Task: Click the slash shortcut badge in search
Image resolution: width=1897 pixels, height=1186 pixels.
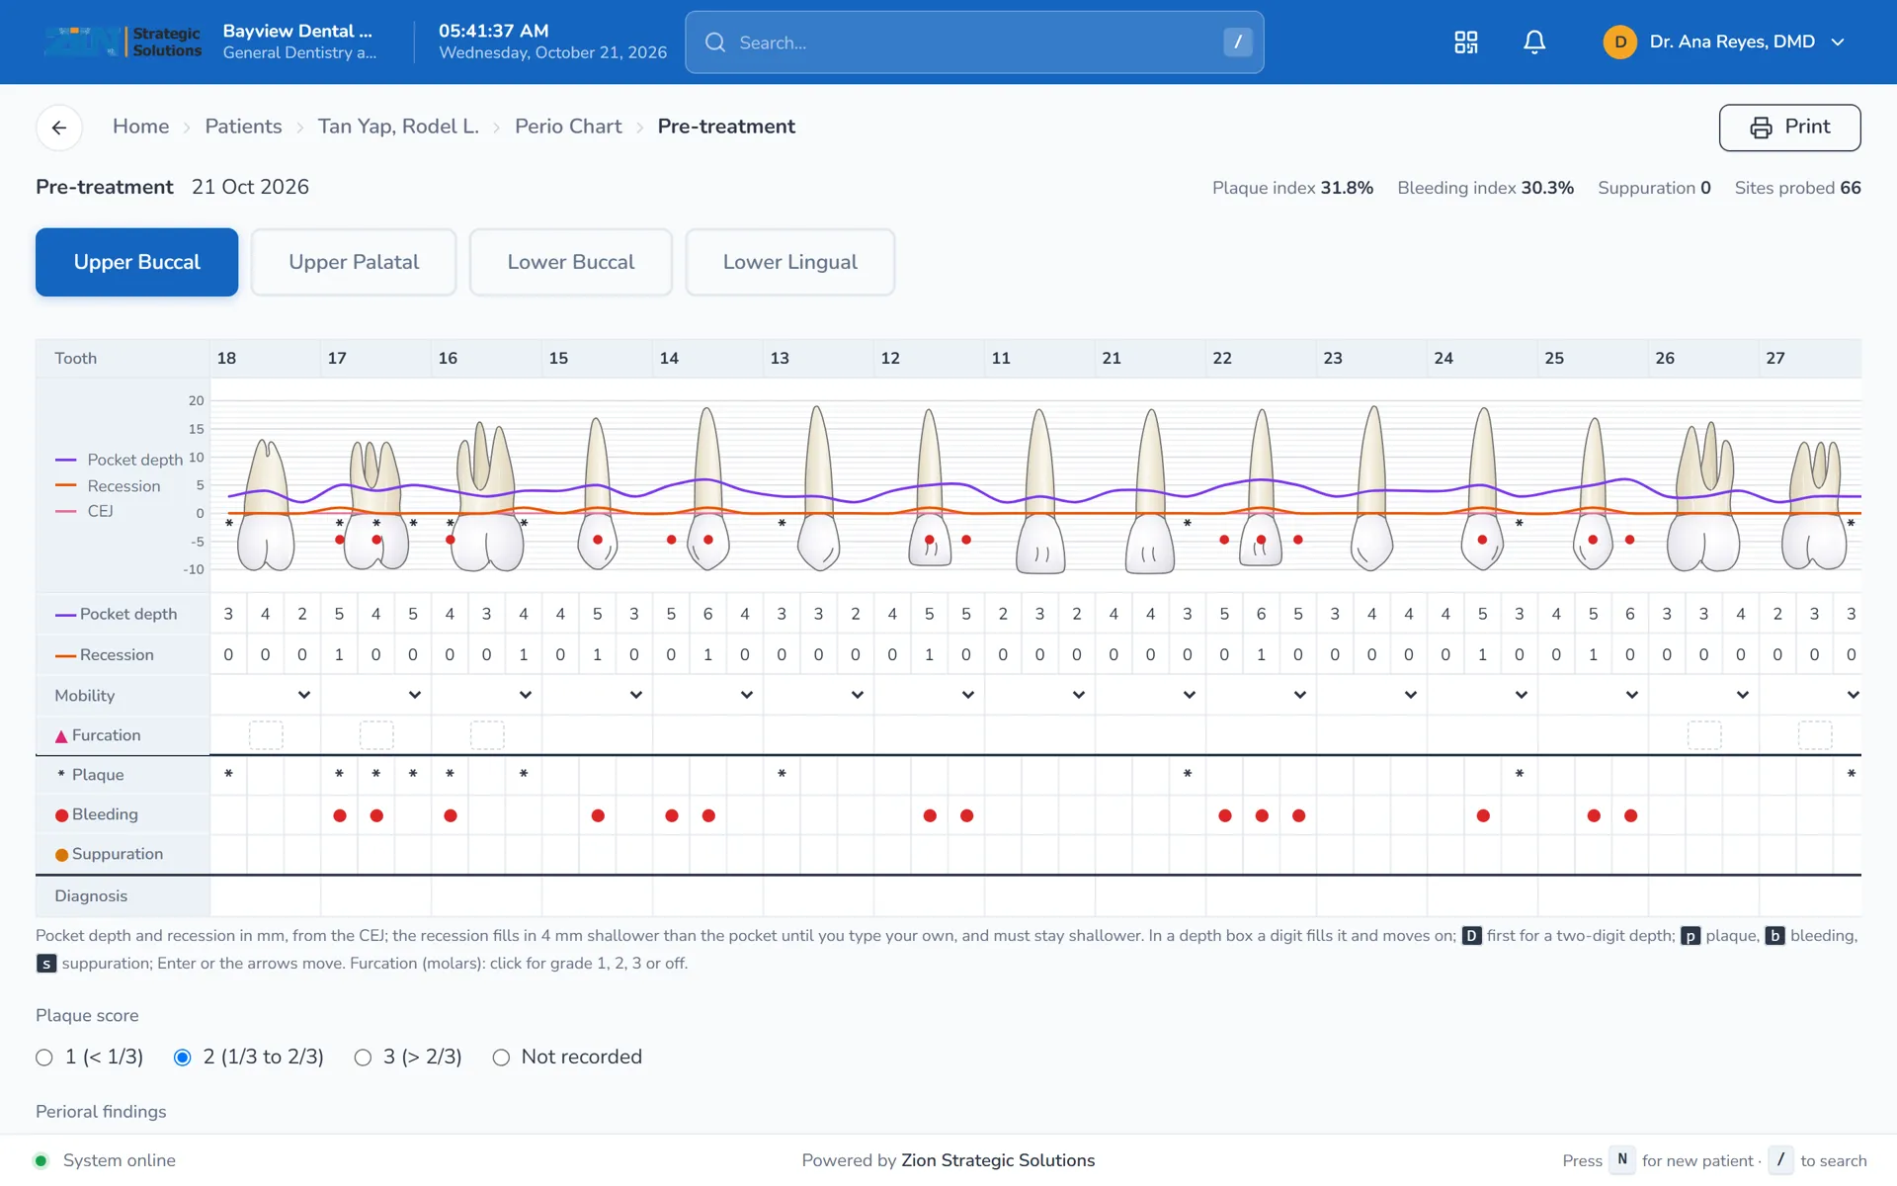Action: pyautogui.click(x=1237, y=42)
